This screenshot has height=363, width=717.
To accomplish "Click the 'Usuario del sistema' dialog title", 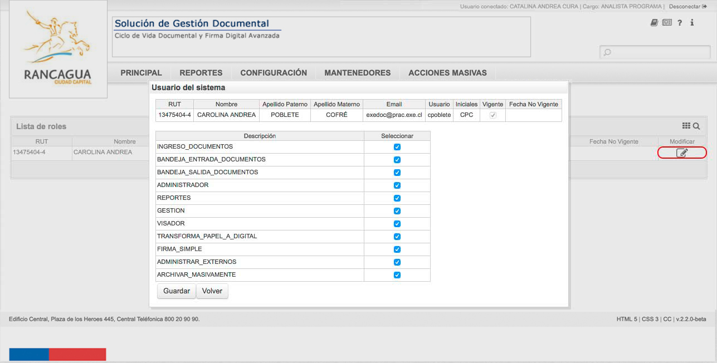I will coord(188,87).
